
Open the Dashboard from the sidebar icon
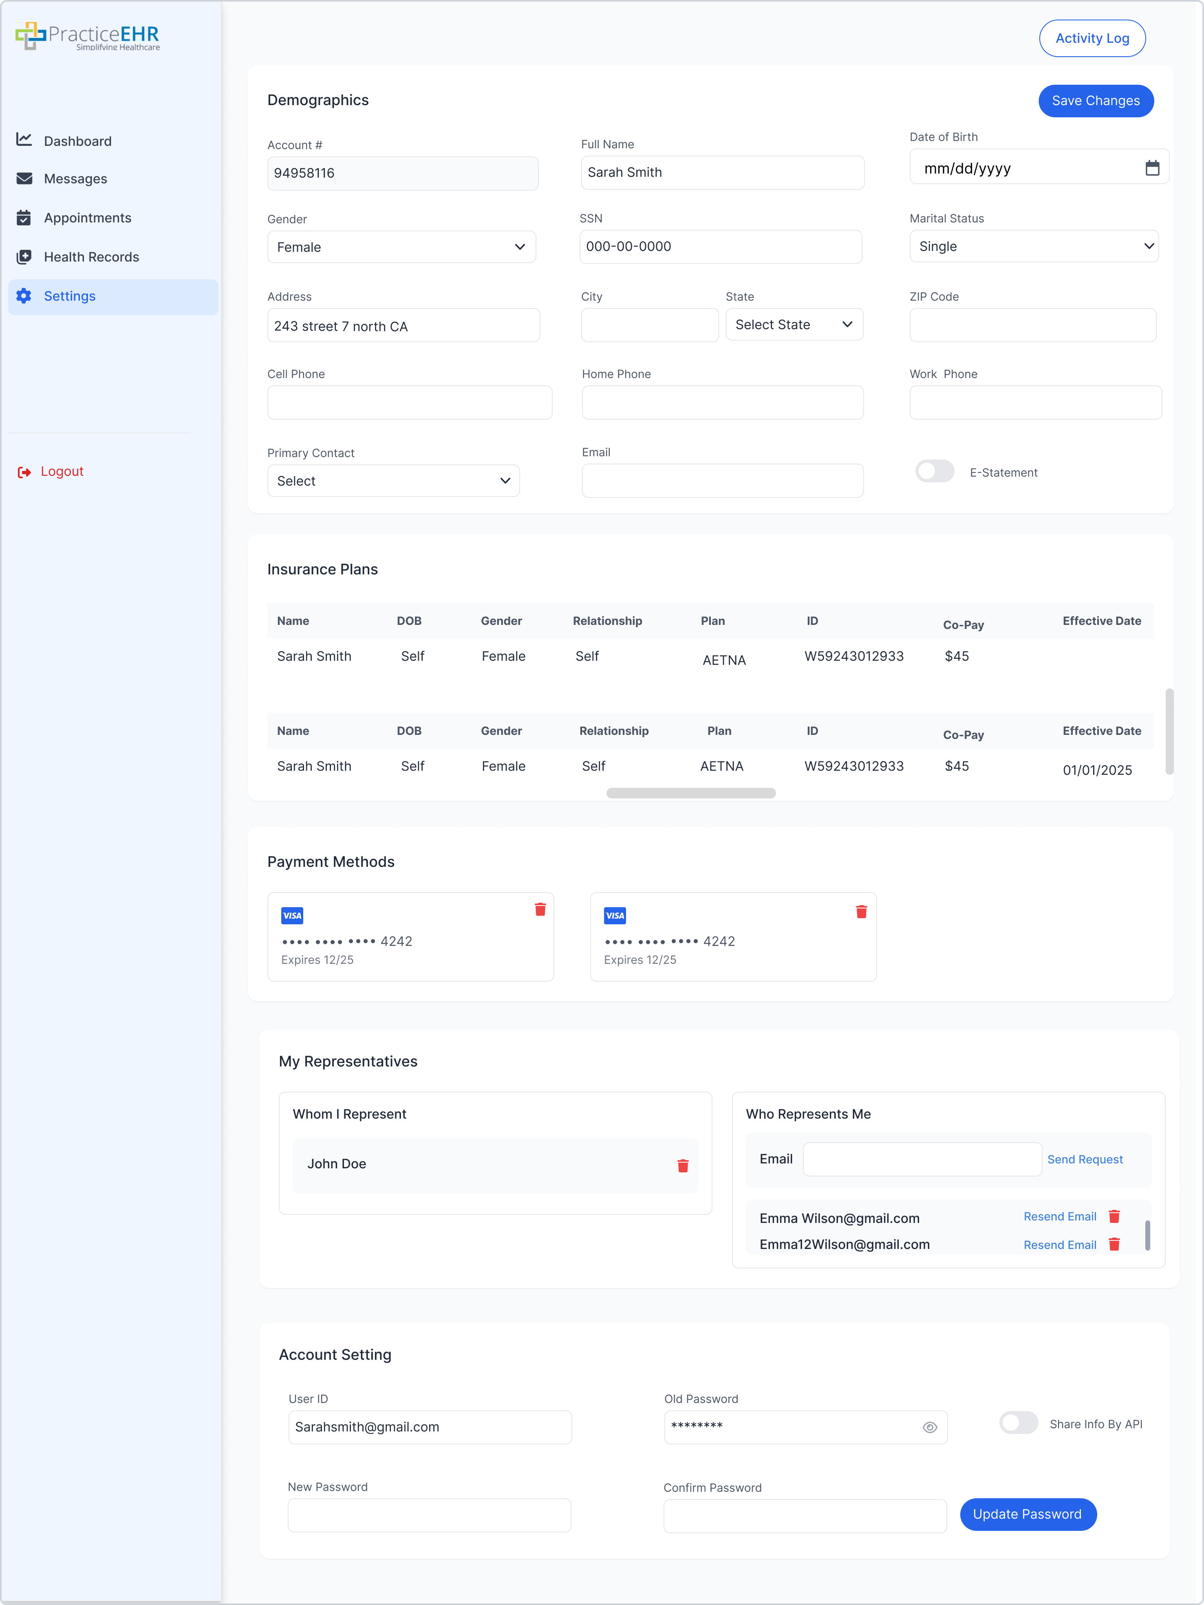pos(24,140)
